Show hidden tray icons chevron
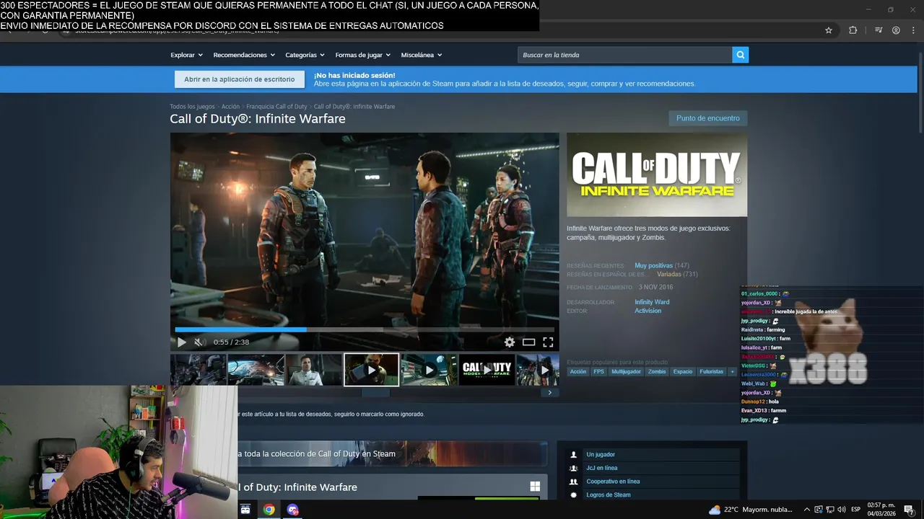924x519 pixels. [807, 510]
